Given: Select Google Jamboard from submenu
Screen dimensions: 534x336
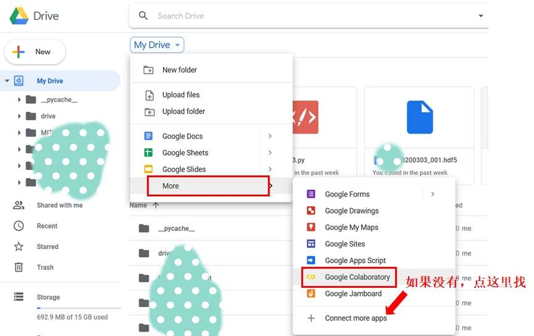Looking at the screenshot, I should 374,293.
